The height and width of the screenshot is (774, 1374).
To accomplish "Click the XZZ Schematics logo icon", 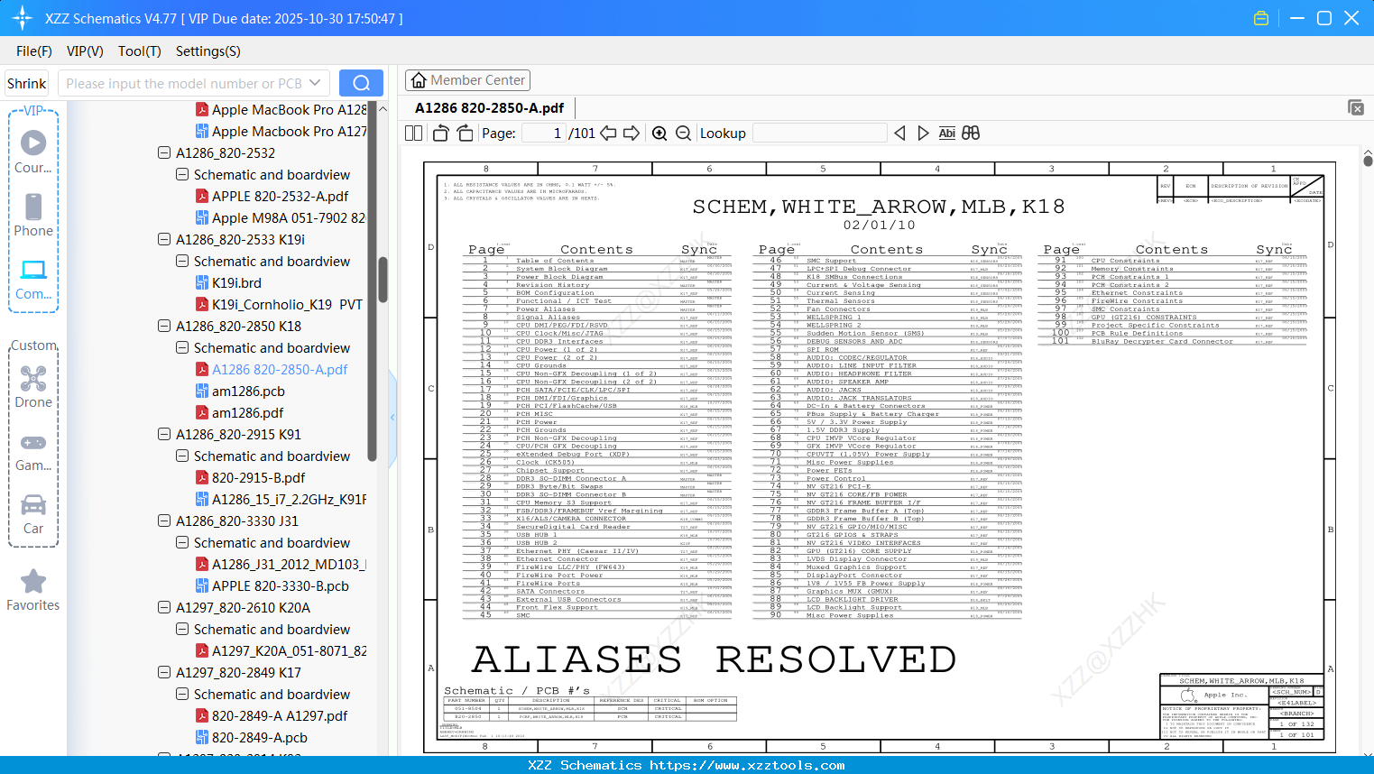I will pos(23,18).
